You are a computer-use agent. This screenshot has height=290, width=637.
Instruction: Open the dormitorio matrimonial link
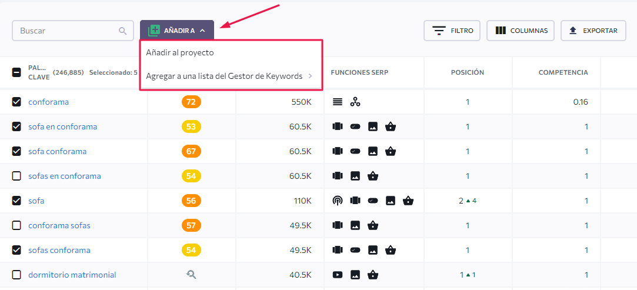click(72, 275)
